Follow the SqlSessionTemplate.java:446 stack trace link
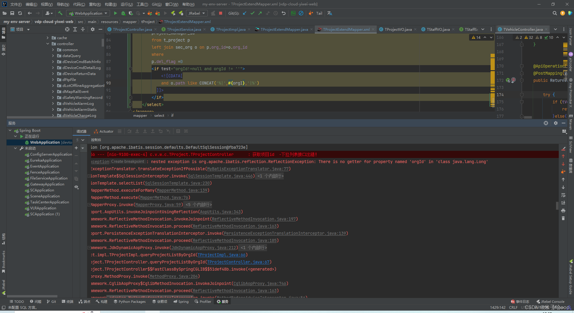 coord(220,176)
